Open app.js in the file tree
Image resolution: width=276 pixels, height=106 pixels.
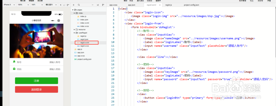point(80,49)
